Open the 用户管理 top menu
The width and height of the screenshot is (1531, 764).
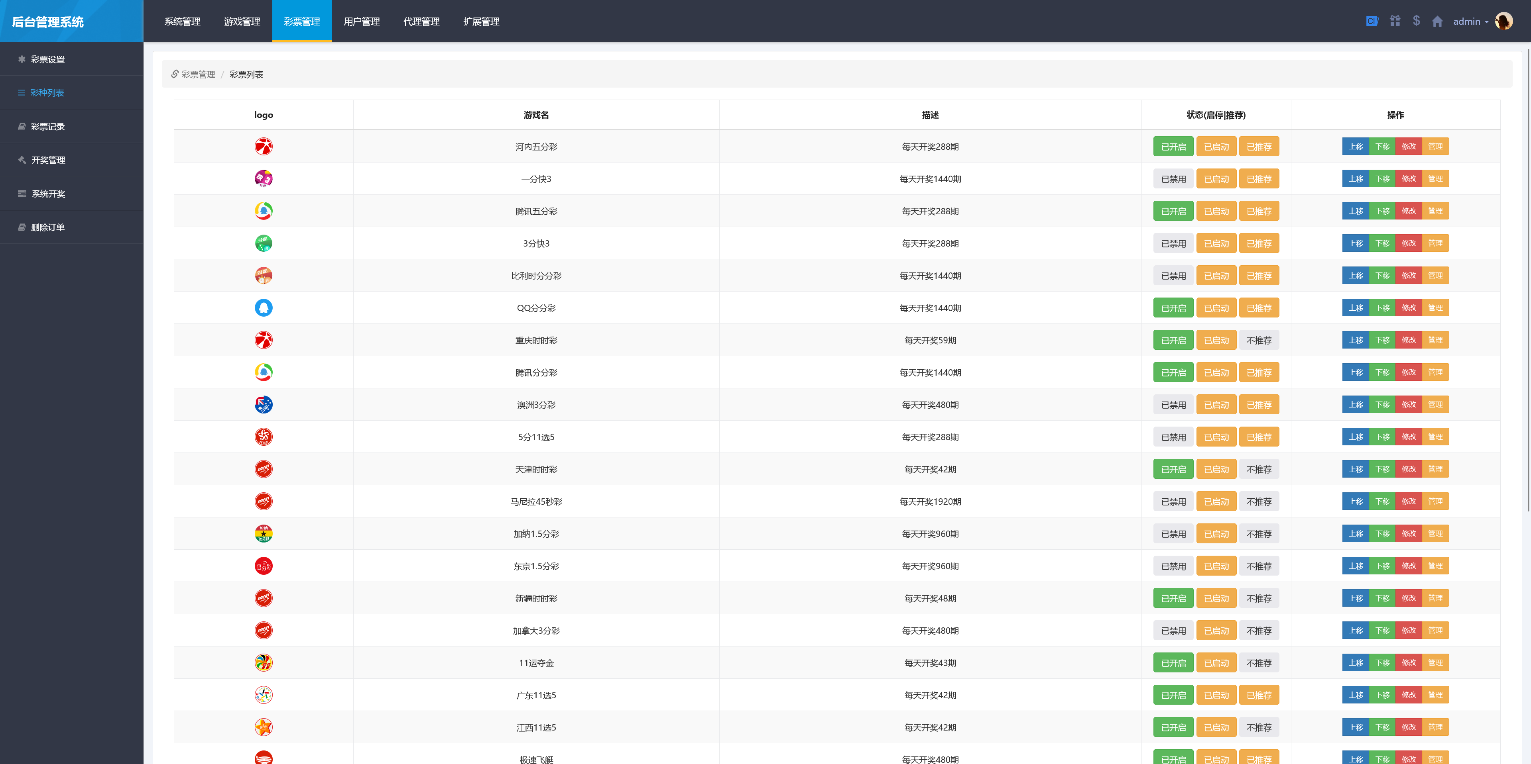361,22
